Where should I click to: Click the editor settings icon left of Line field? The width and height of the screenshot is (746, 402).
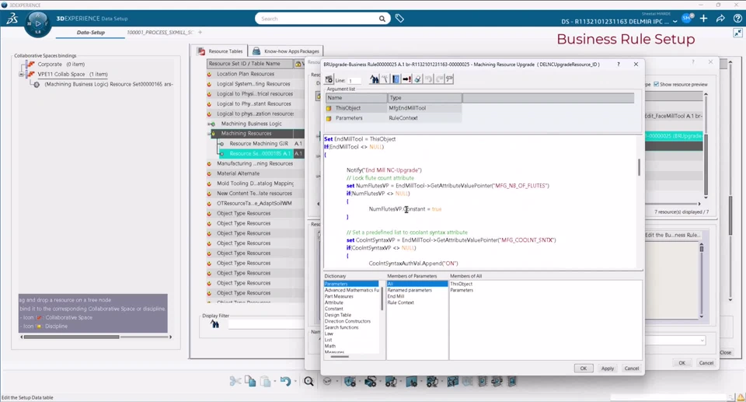pos(329,79)
